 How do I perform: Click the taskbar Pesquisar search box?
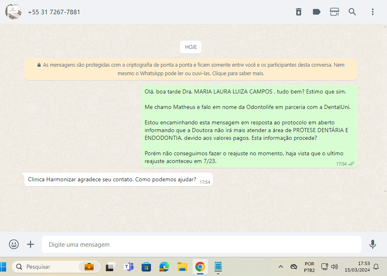pos(56,267)
